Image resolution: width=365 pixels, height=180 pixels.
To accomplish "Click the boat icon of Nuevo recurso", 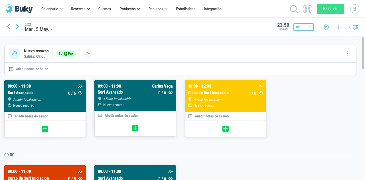I will tap(15, 53).
